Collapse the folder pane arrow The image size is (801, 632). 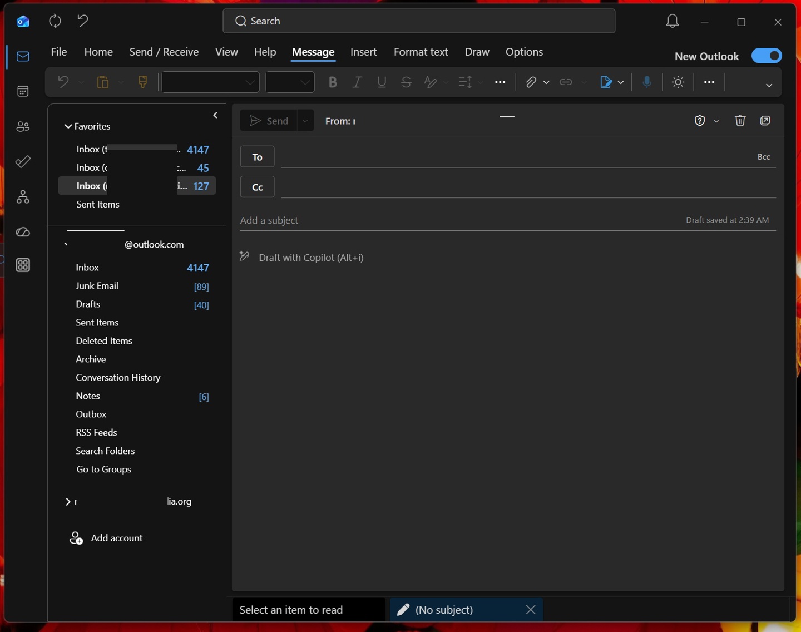pyautogui.click(x=215, y=115)
